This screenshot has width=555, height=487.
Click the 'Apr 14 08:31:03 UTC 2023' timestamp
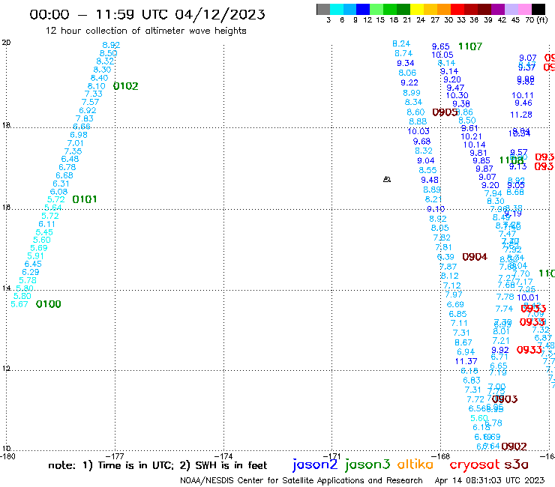(490, 480)
